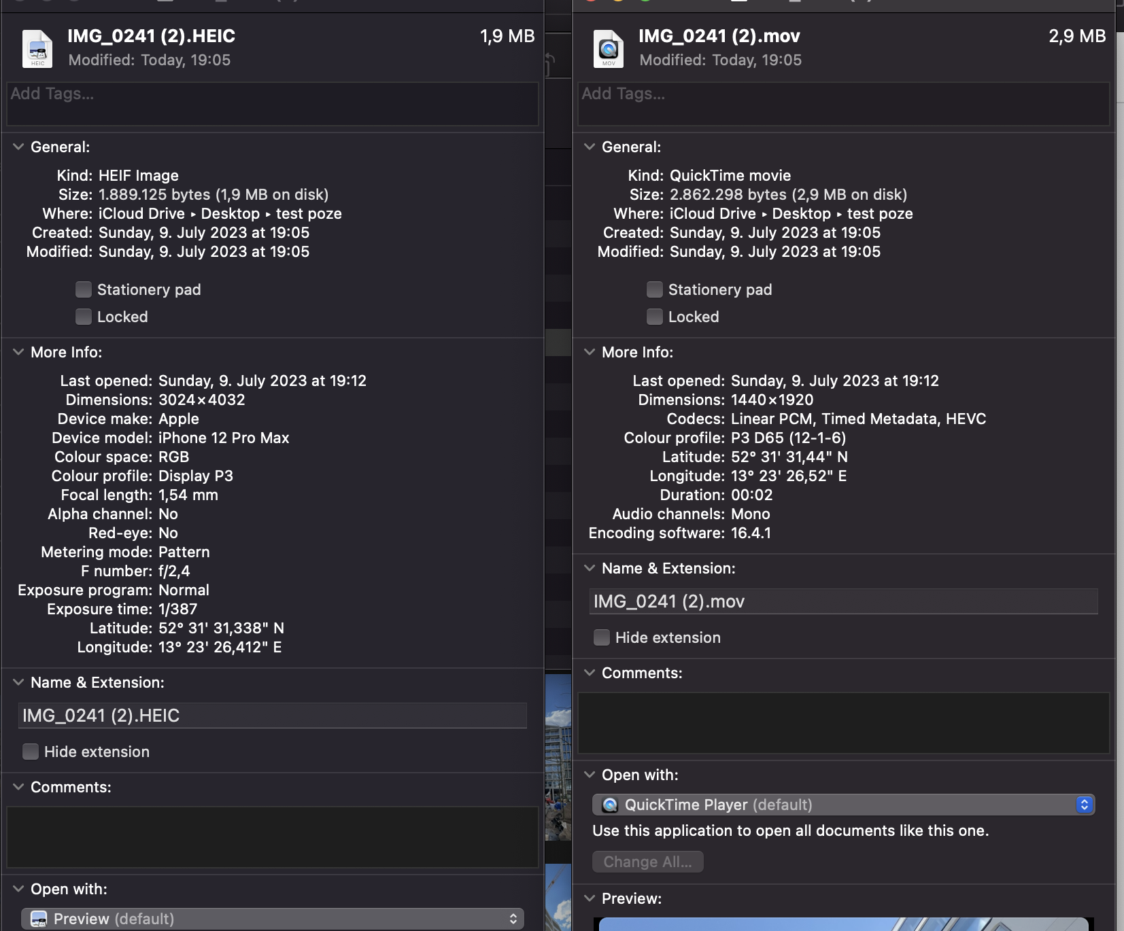The image size is (1124, 931).
Task: Click the Comments text box in the .mov window
Action: 844,723
